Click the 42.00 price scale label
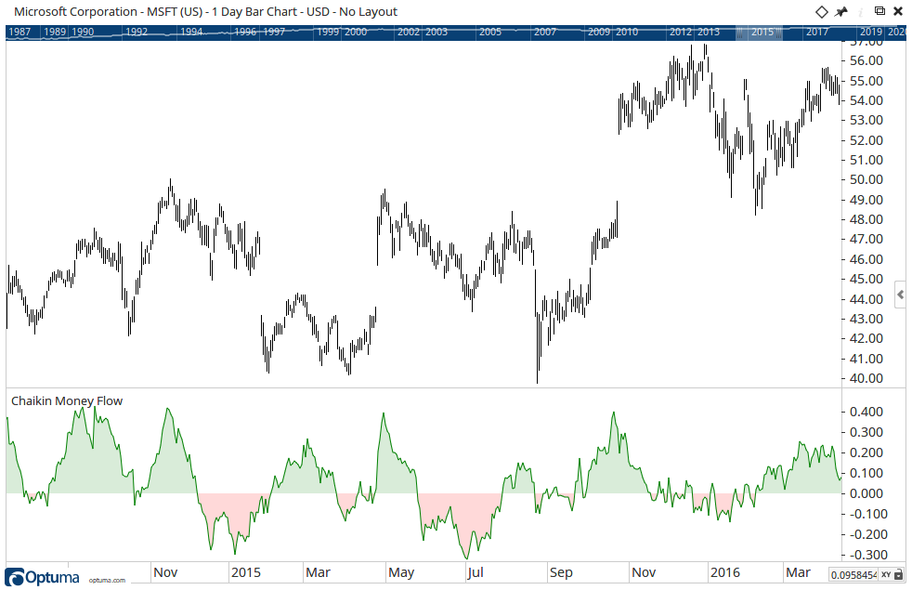The image size is (912, 590). 866,338
